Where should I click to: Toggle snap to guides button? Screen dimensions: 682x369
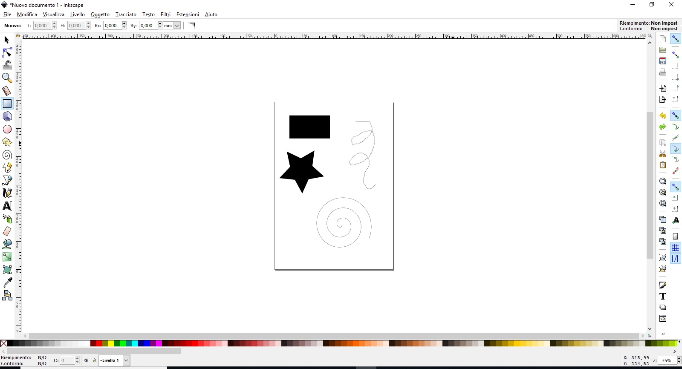coord(676,259)
